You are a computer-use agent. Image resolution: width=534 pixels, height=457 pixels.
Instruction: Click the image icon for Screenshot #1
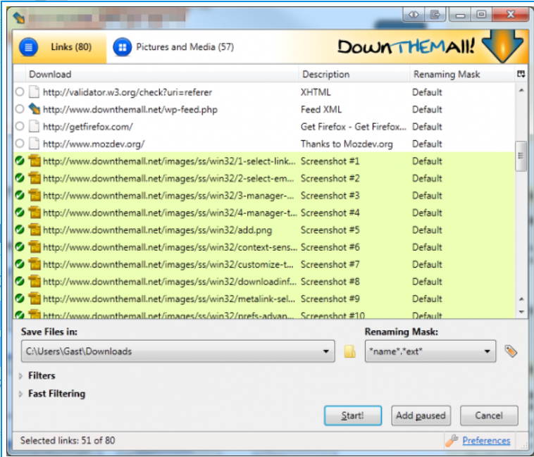[35, 161]
